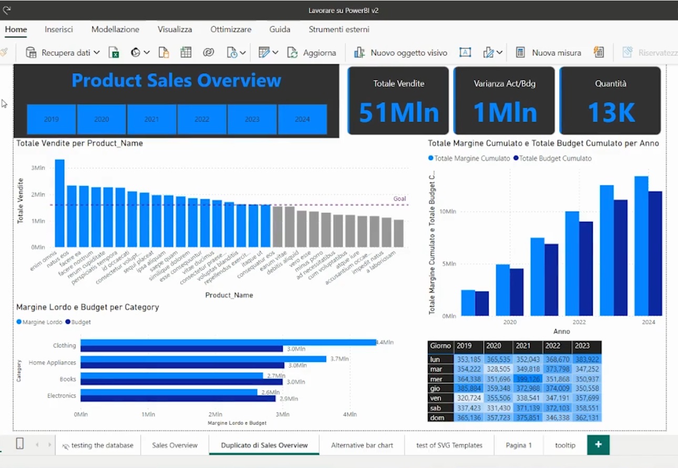
Task: Click the hidden-page eye icon on testing the database
Action: 66,446
